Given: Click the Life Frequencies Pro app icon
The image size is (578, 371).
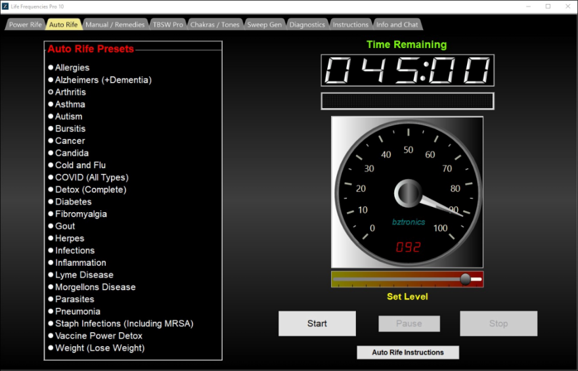Looking at the screenshot, I should tap(5, 6).
